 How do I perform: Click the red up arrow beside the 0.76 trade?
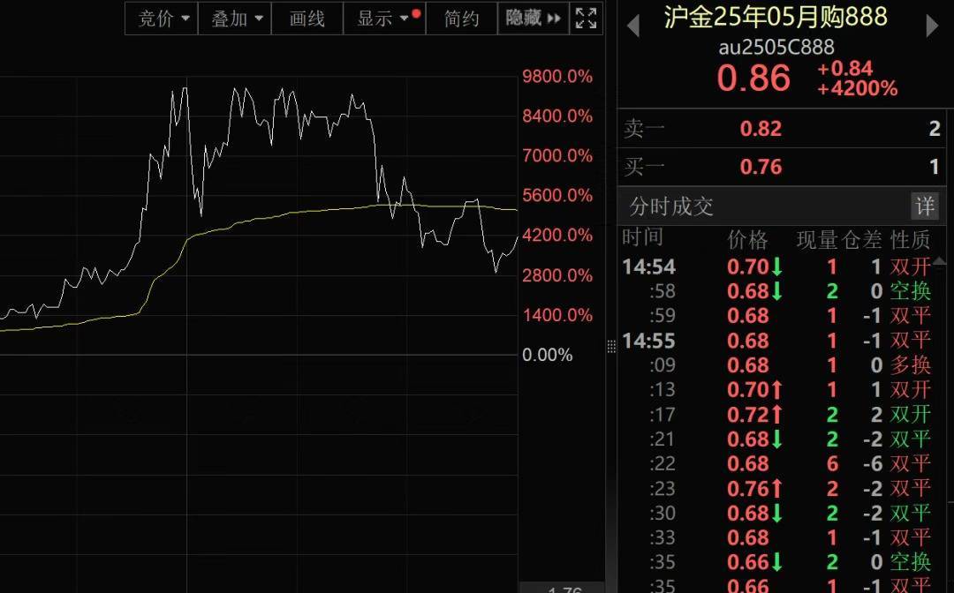[x=776, y=488]
